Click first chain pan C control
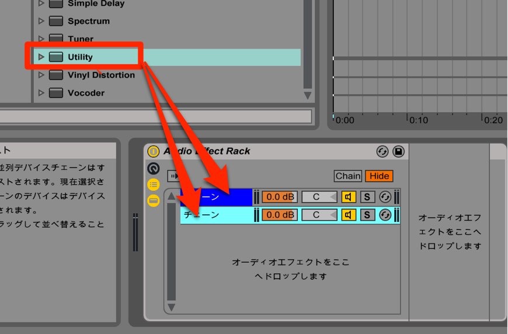This screenshot has height=334, width=508. (x=319, y=197)
